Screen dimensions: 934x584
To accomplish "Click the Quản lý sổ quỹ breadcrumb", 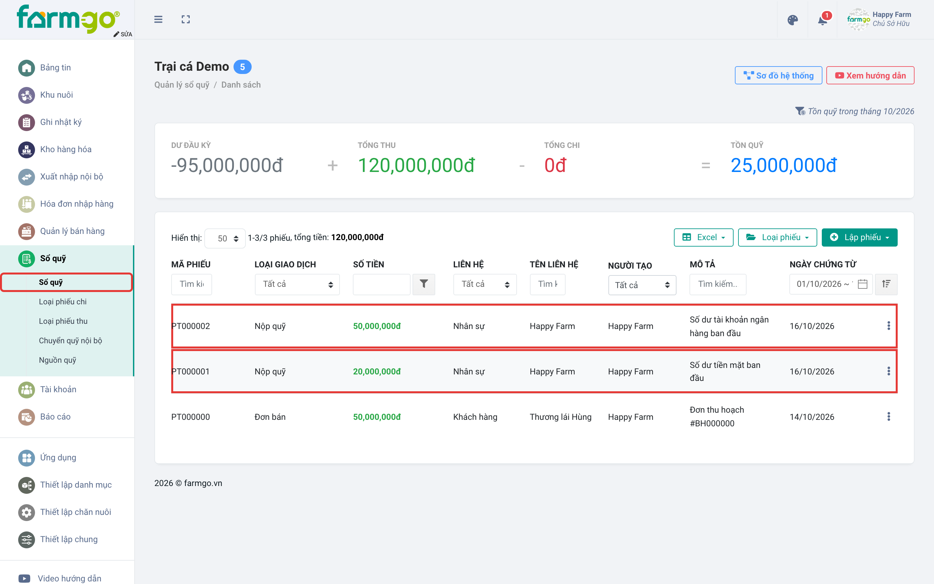I will (x=182, y=85).
